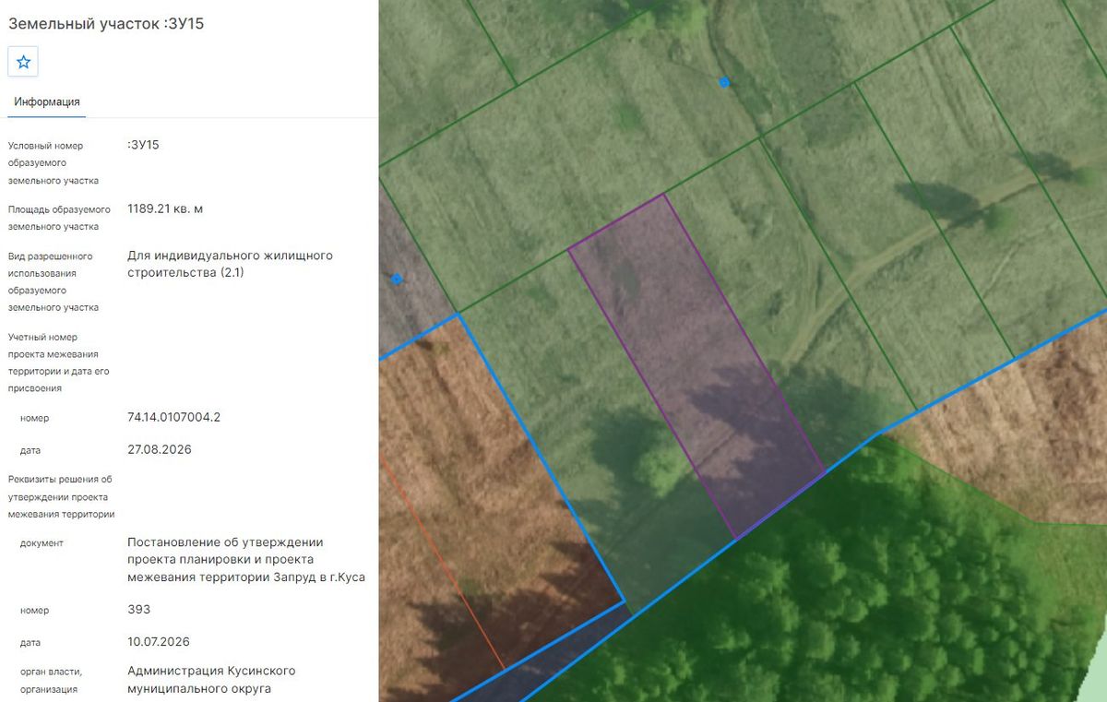
Task: Click the blue point marker beside the purple parcel
Action: (x=398, y=280)
